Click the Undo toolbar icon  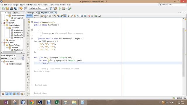coord(21,8)
